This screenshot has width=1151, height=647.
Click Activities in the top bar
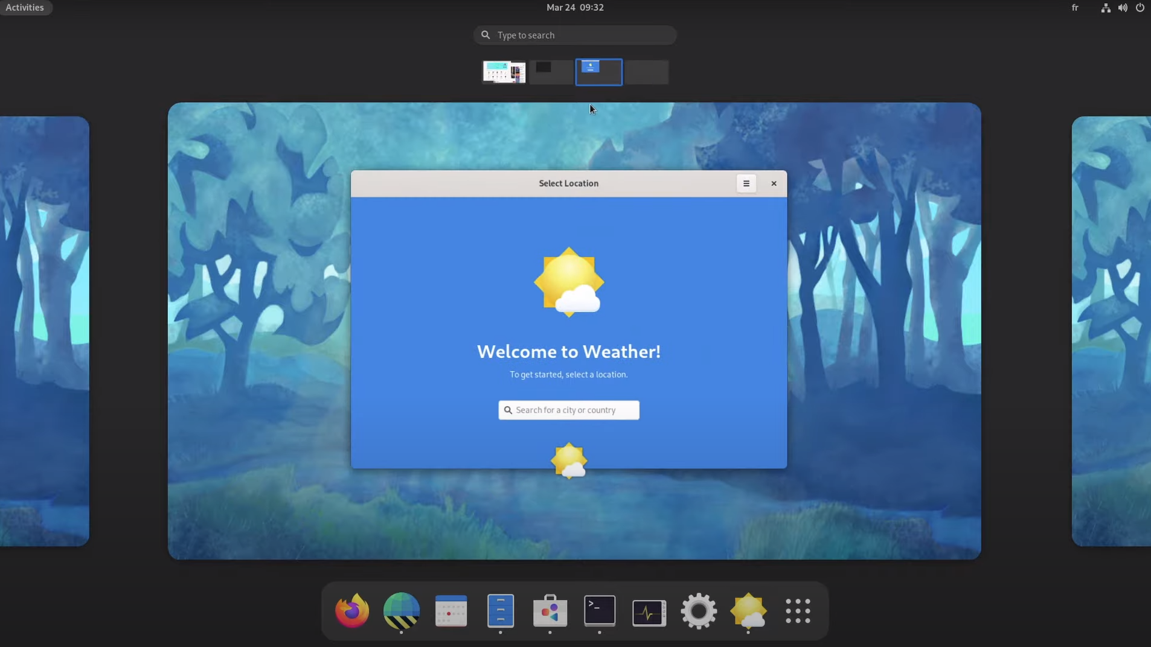pyautogui.click(x=25, y=7)
